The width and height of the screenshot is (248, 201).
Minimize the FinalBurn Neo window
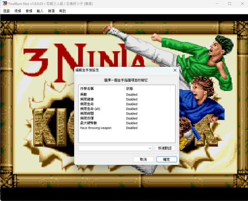point(217,3)
